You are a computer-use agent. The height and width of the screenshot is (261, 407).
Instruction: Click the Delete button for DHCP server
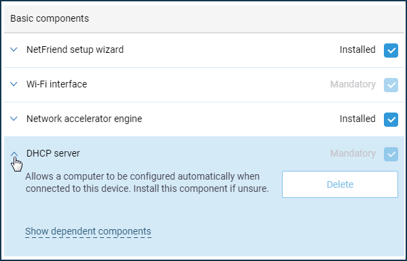340,184
